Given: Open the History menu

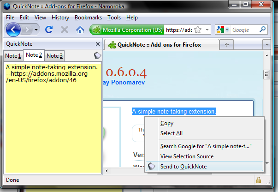Looking at the screenshot, I should point(60,18).
